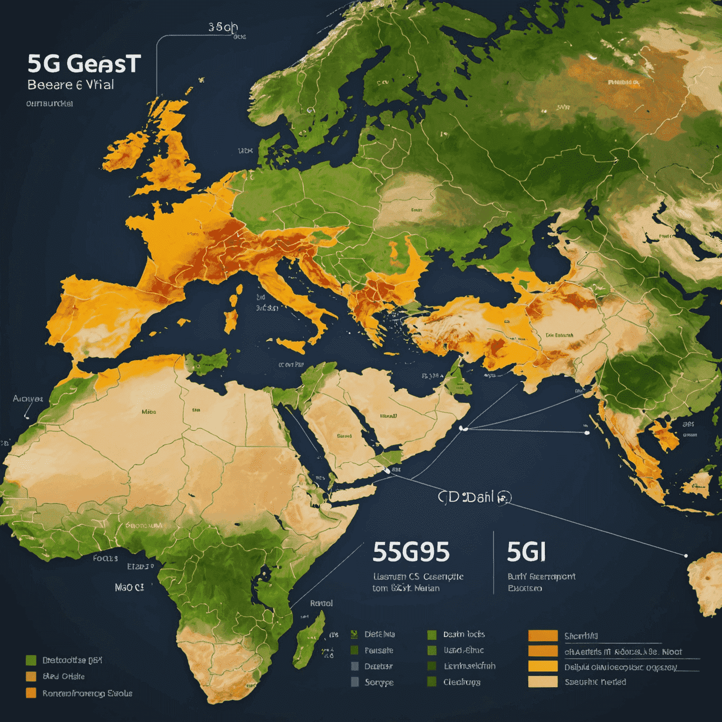The image size is (722, 722).
Task: Click the "Fousate" legend text
Action: 379,651
